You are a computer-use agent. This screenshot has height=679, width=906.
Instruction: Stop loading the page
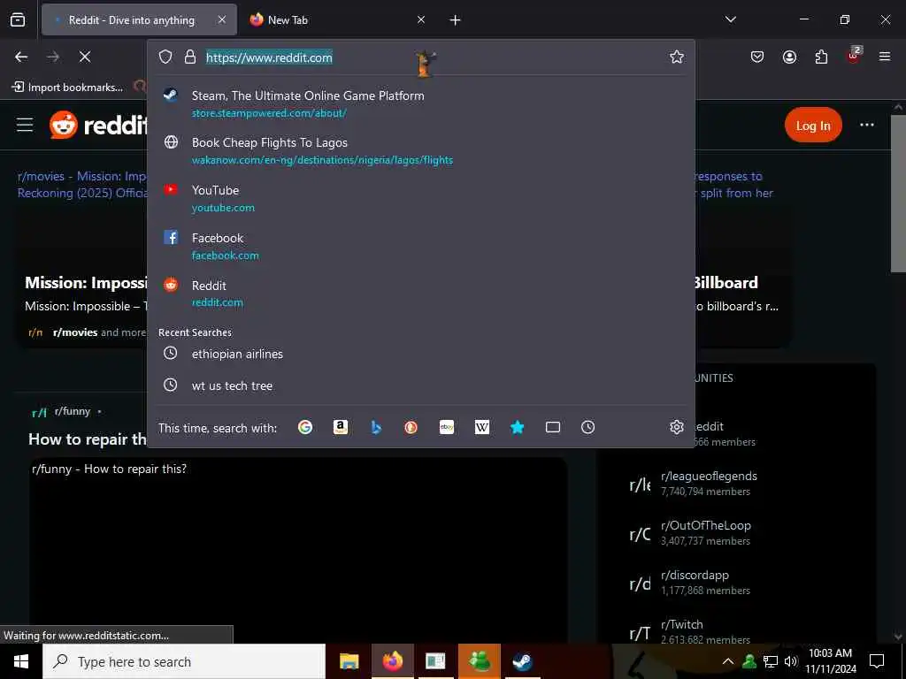(84, 57)
